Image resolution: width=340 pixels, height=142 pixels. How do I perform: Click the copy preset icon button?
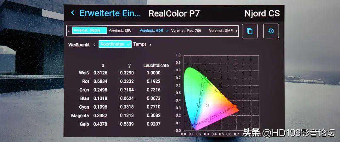coord(250,31)
